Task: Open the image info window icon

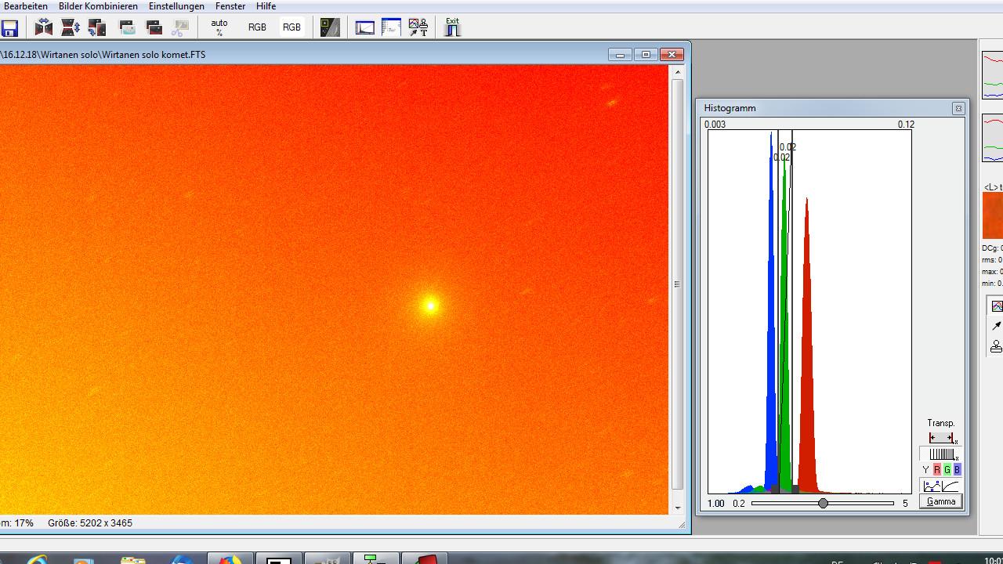Action: coord(391,28)
